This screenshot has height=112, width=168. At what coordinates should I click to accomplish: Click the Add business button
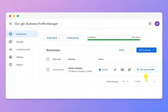tap(146, 50)
